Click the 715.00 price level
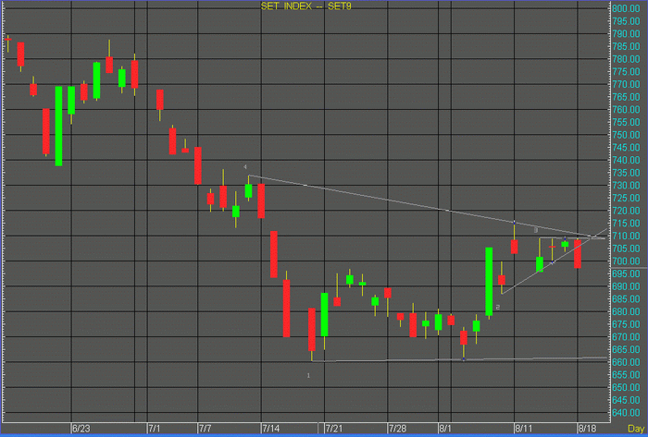Image resolution: width=648 pixels, height=437 pixels. (626, 223)
